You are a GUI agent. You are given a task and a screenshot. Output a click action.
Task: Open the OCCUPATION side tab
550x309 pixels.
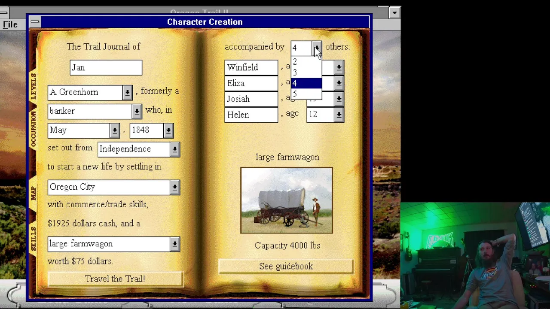(34, 130)
